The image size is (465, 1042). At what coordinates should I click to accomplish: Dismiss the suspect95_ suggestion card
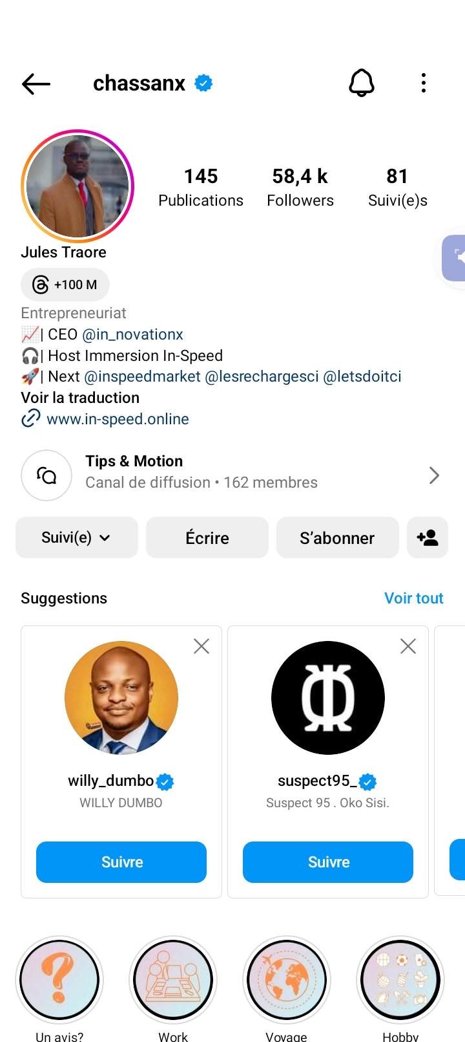point(408,646)
